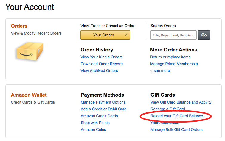This screenshot has height=141, width=225.
Task: Click Shop with Points link
Action: [95, 123]
